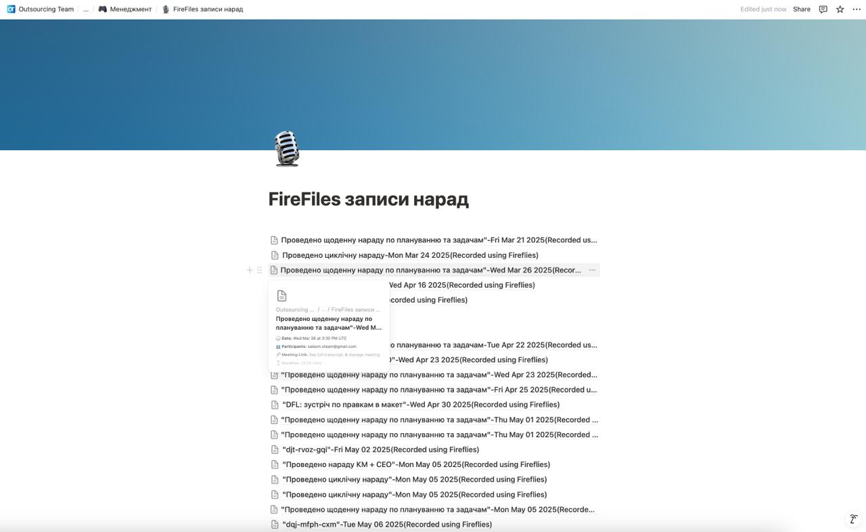This screenshot has height=532, width=866.
Task: Click the microphone page icon
Action: coord(287,148)
